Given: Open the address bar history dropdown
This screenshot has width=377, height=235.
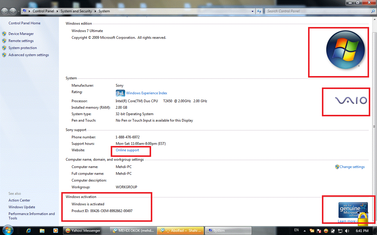Looking at the screenshot, I should tap(253, 11).
